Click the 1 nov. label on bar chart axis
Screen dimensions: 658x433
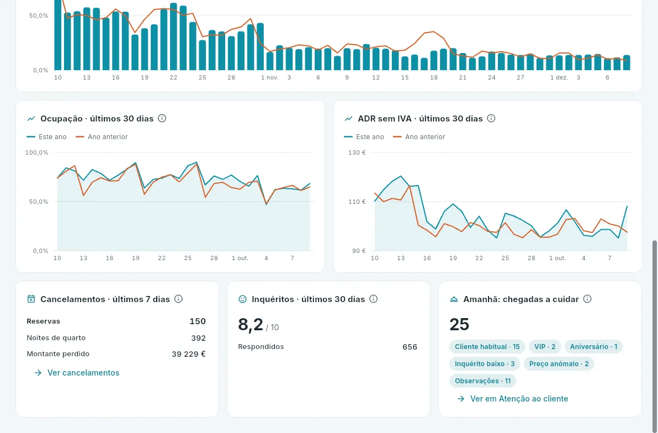[270, 78]
